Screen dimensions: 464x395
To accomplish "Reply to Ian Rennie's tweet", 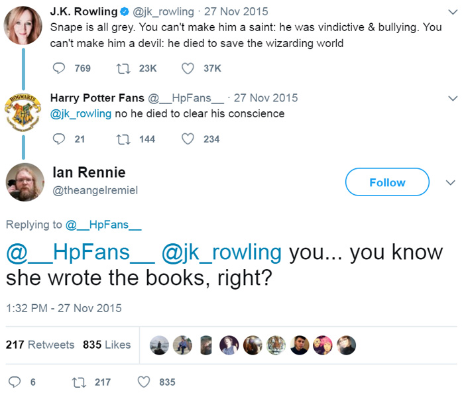I will click(15, 382).
